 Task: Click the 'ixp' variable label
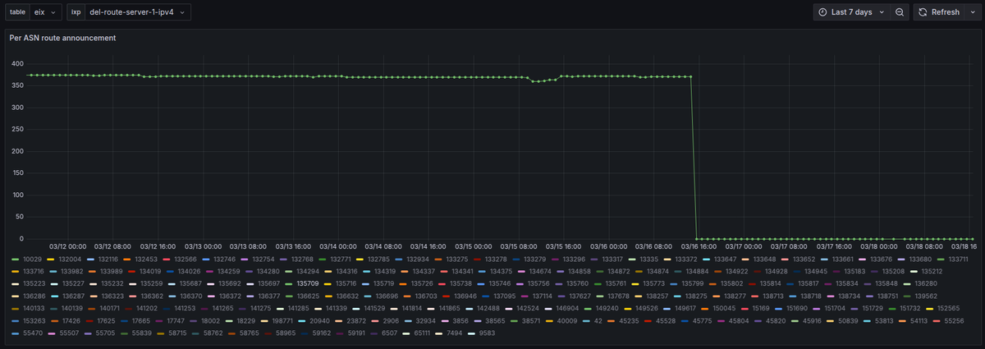[x=76, y=12]
